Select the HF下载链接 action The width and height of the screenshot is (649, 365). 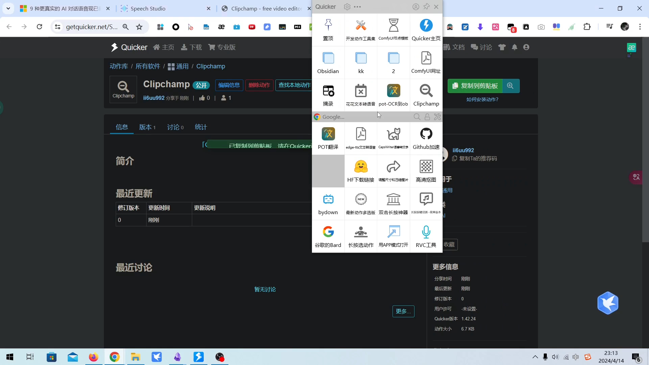pos(360,171)
